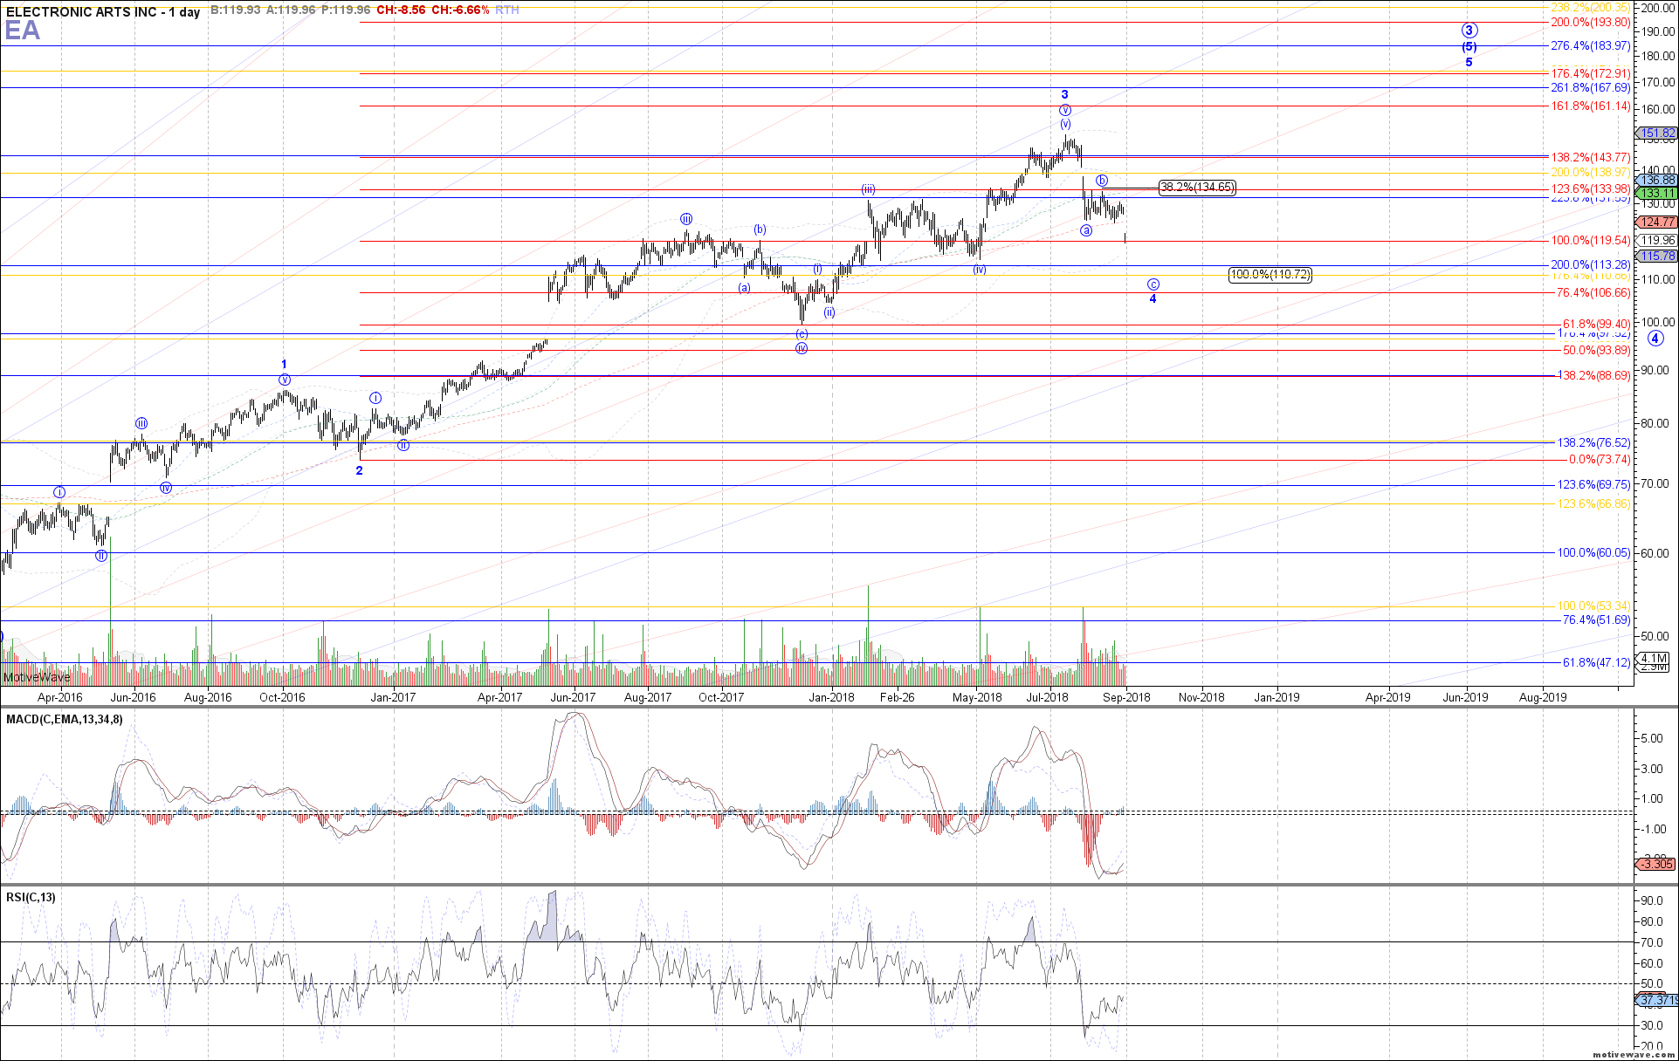Screen dimensions: 1679x1061
Task: Select the circled c projected wave label
Action: (x=1153, y=284)
